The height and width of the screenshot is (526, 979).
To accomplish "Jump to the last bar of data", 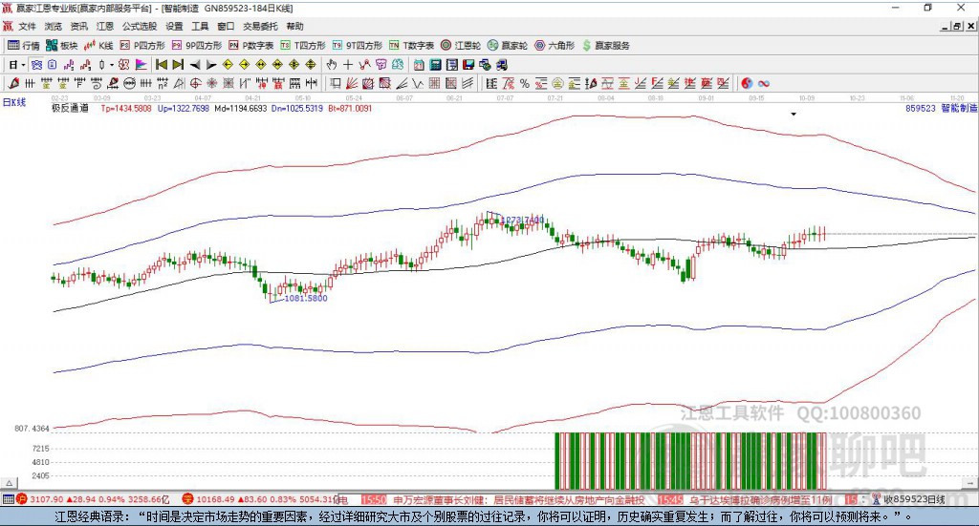I will coord(178,65).
